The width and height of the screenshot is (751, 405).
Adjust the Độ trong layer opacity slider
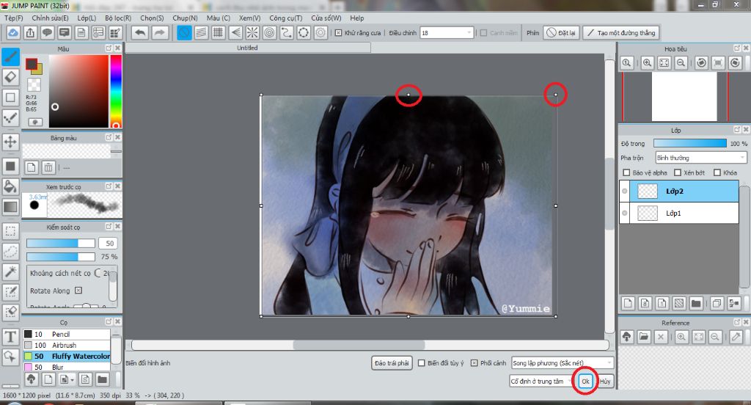pyautogui.click(x=689, y=143)
